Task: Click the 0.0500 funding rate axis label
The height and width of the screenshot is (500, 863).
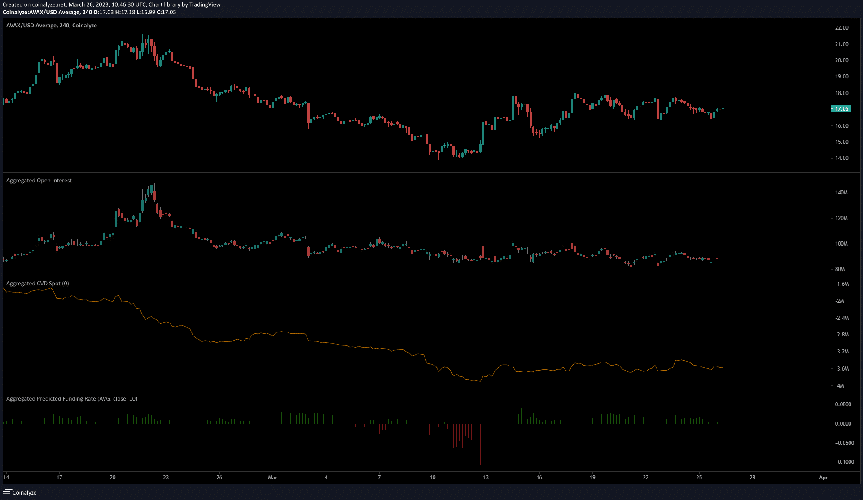Action: [x=843, y=405]
